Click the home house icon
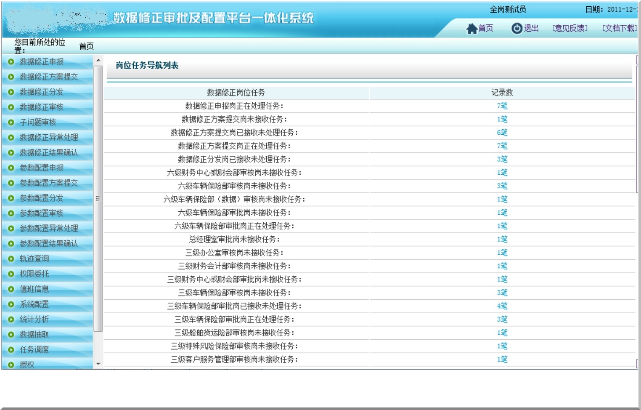The image size is (641, 410). click(x=472, y=29)
